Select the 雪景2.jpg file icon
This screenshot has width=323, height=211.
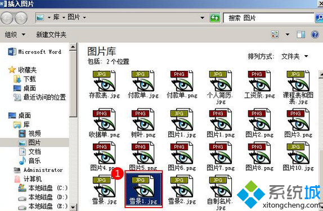[182, 186]
